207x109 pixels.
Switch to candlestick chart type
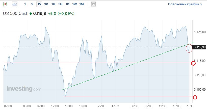pos(6,4)
